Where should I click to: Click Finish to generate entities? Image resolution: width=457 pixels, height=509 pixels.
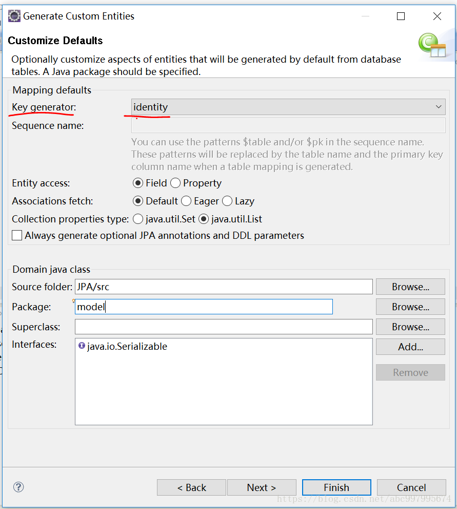tap(336, 487)
